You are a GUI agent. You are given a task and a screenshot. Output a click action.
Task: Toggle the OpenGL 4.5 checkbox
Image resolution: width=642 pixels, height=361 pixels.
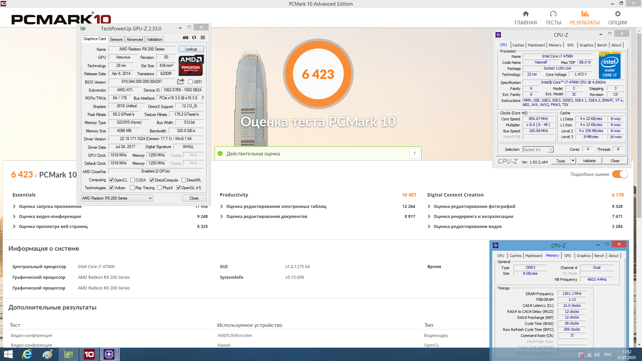pos(179,188)
